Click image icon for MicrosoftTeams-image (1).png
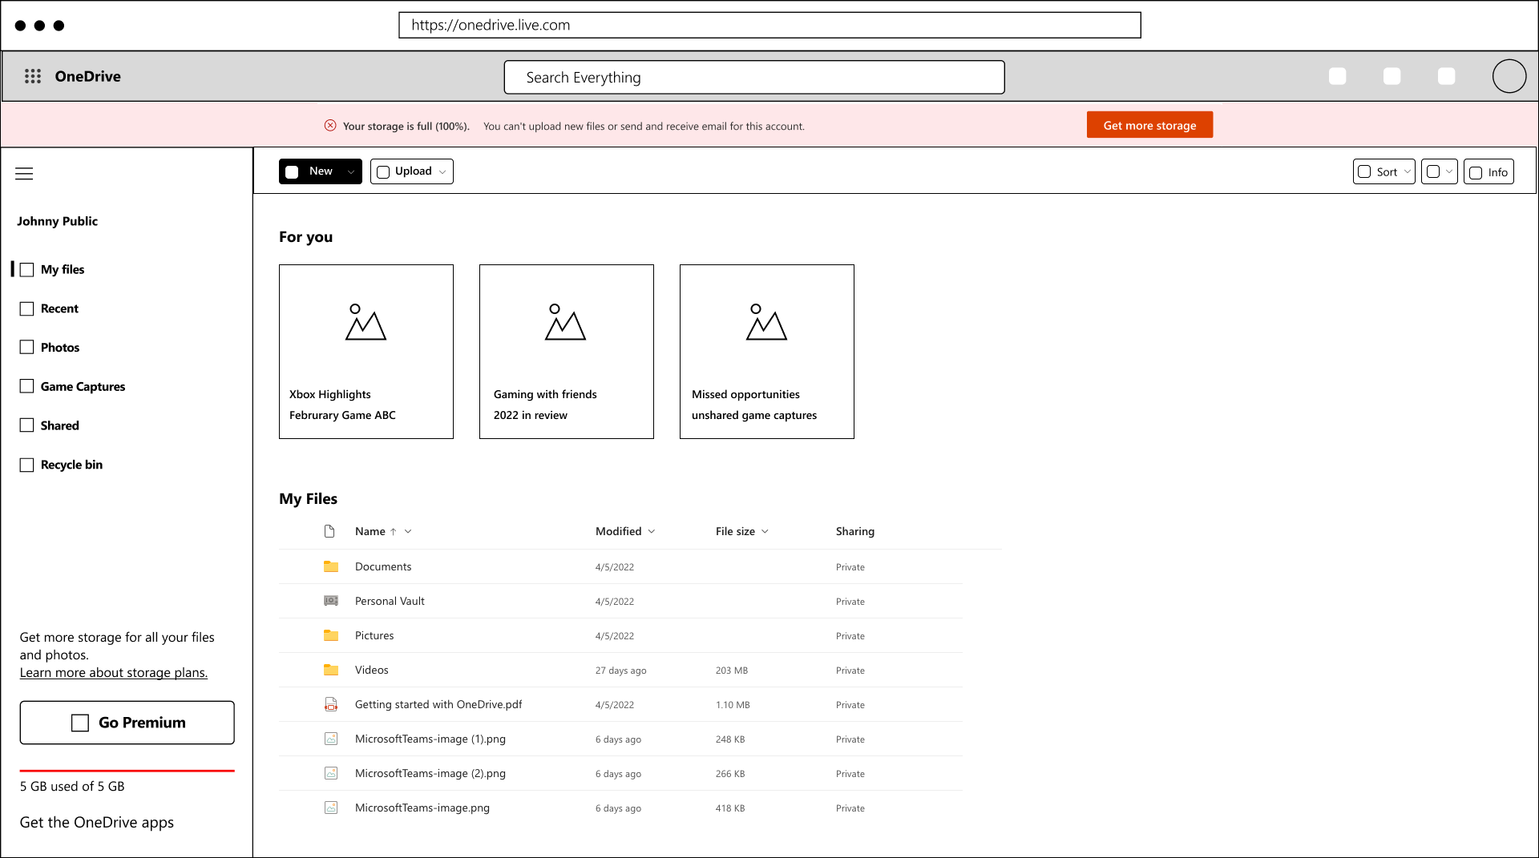 tap(331, 739)
